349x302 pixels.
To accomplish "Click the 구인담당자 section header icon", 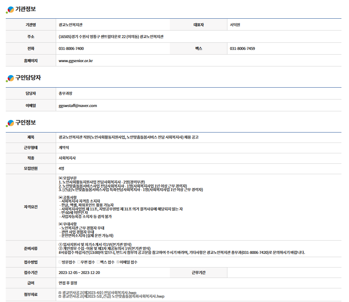I will click(10, 78).
